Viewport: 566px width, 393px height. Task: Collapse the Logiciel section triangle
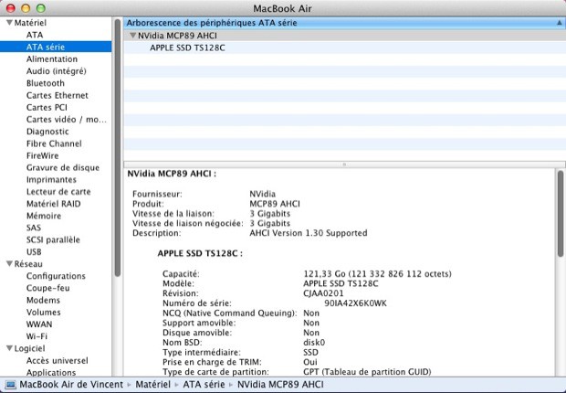pos(9,348)
